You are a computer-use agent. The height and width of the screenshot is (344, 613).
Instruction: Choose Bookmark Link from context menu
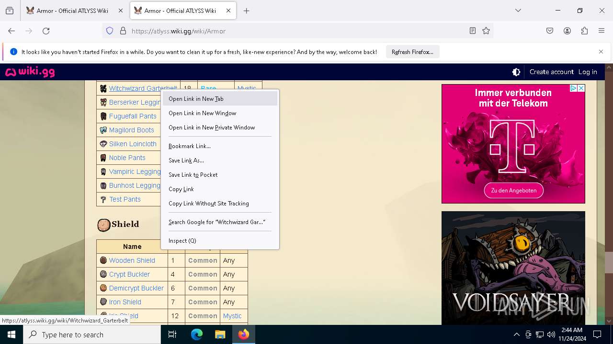pos(220,146)
